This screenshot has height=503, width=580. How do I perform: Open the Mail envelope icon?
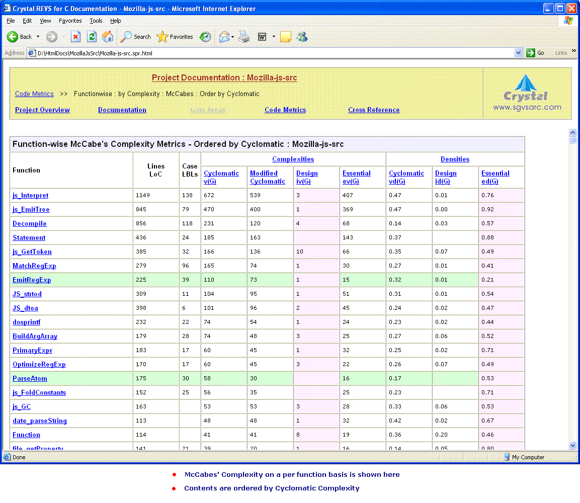(224, 37)
